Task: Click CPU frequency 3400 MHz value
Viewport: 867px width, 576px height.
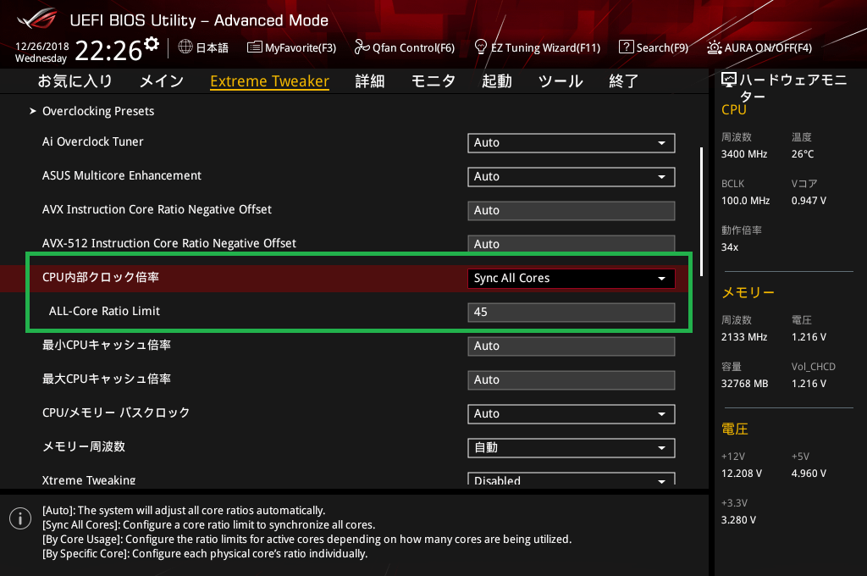Action: 743,154
